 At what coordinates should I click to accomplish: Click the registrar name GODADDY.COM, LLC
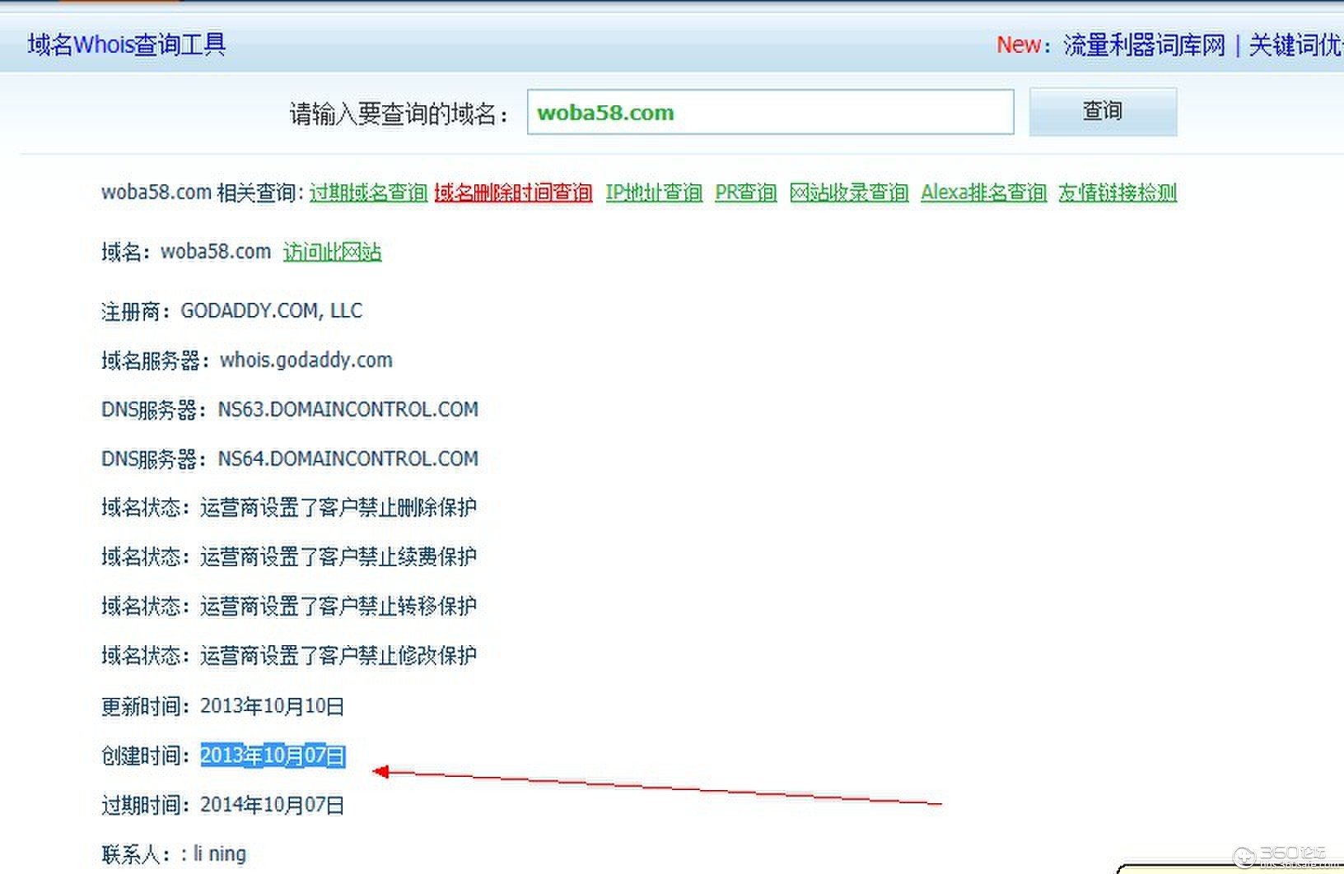(271, 311)
